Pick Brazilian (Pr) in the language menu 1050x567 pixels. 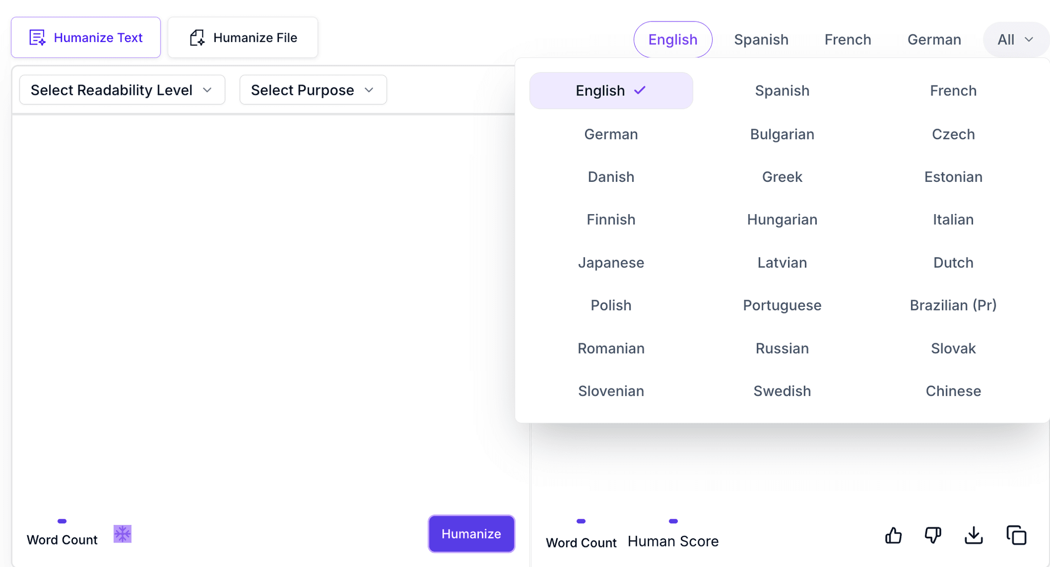point(953,305)
